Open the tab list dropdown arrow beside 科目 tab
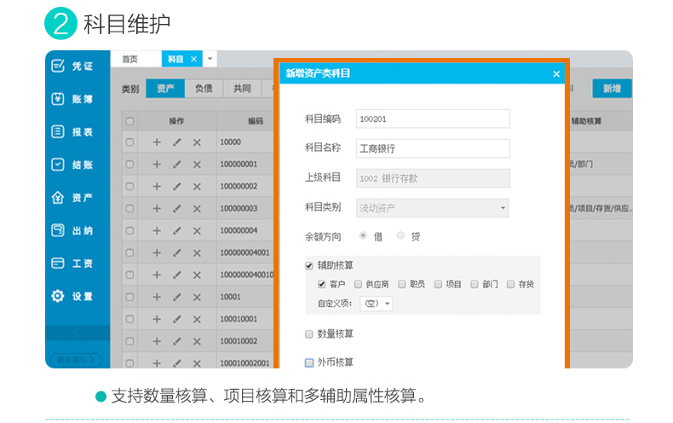The width and height of the screenshot is (673, 423). tap(210, 59)
